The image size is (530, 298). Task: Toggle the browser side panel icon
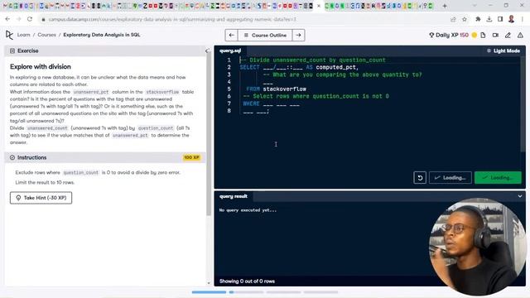click(x=500, y=19)
